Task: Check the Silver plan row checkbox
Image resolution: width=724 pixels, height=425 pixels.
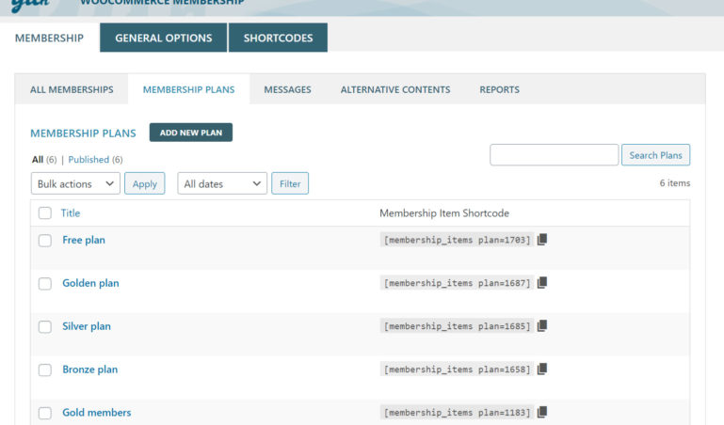Action: click(45, 327)
